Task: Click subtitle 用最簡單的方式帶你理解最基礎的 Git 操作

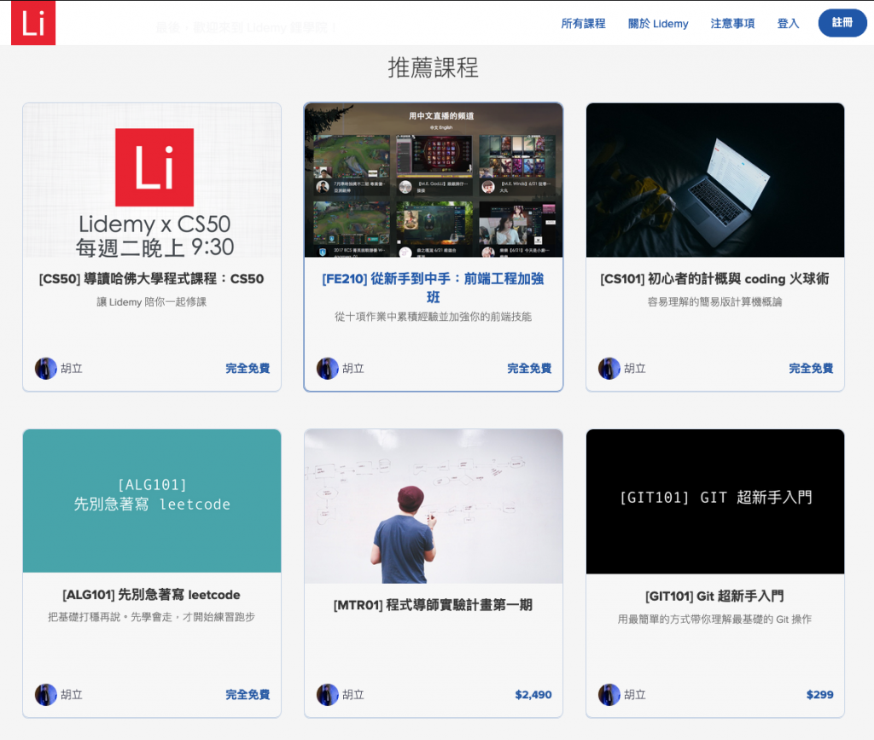Action: click(x=714, y=619)
